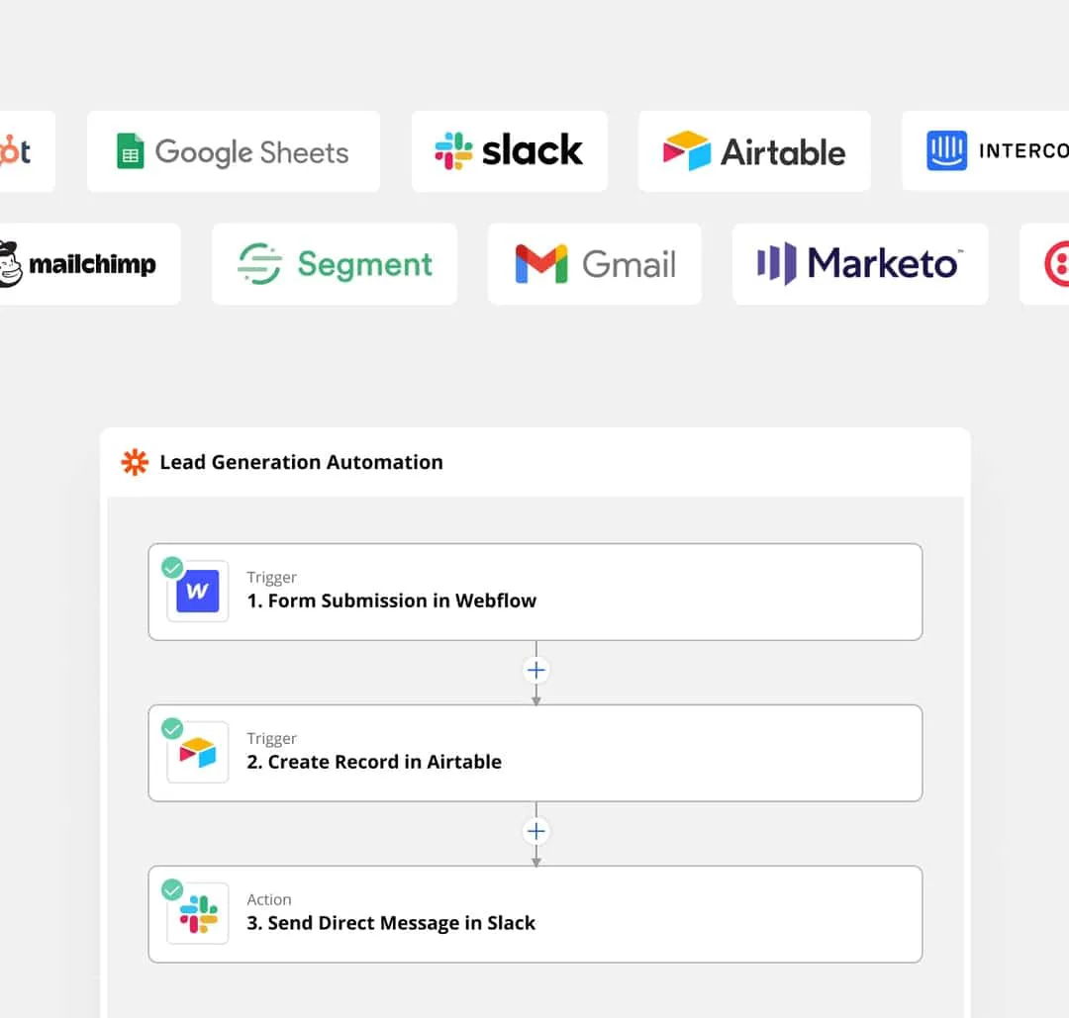Add a step after Webflow trigger
Viewport: 1069px width, 1018px height.
[535, 671]
